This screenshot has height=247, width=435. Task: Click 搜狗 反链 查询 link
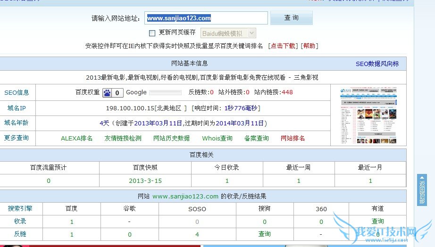[265, 234]
